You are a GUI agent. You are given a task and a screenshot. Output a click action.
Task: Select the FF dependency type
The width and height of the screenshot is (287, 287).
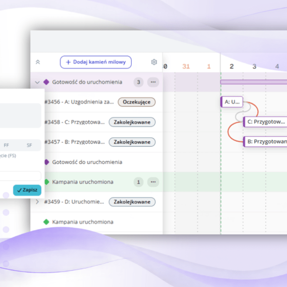point(6,145)
